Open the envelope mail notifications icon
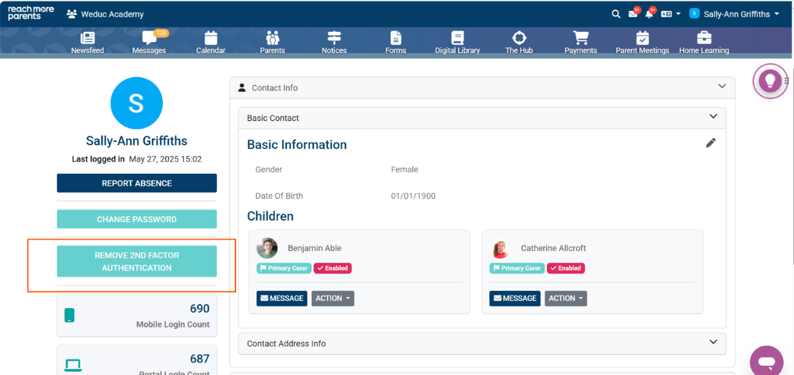The image size is (794, 375). click(633, 14)
